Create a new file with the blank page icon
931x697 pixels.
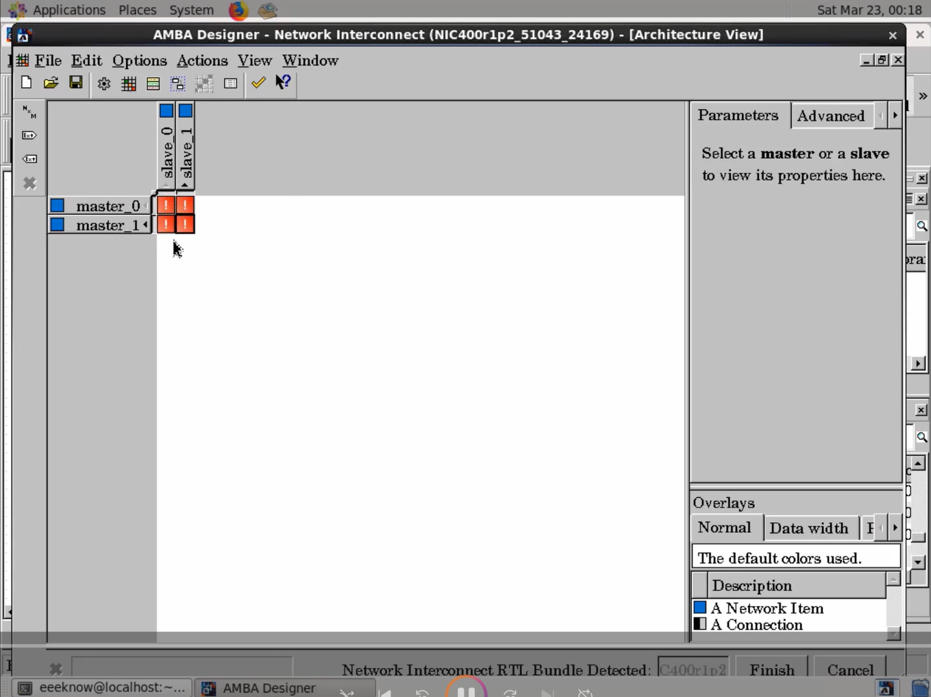26,83
